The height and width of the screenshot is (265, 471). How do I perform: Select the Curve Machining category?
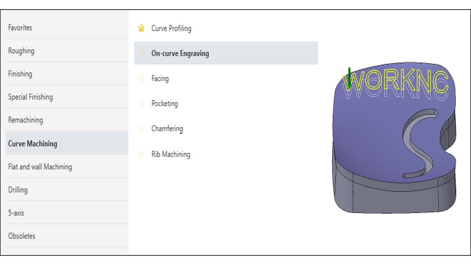[33, 143]
